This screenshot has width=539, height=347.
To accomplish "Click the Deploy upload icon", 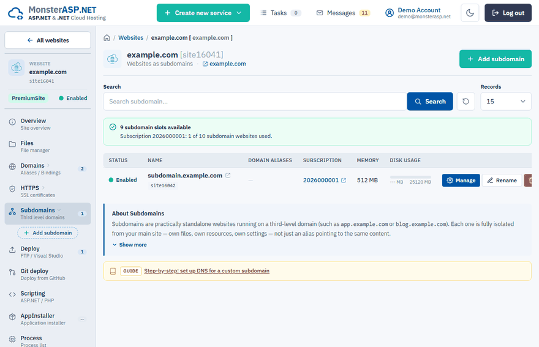I will (12, 250).
